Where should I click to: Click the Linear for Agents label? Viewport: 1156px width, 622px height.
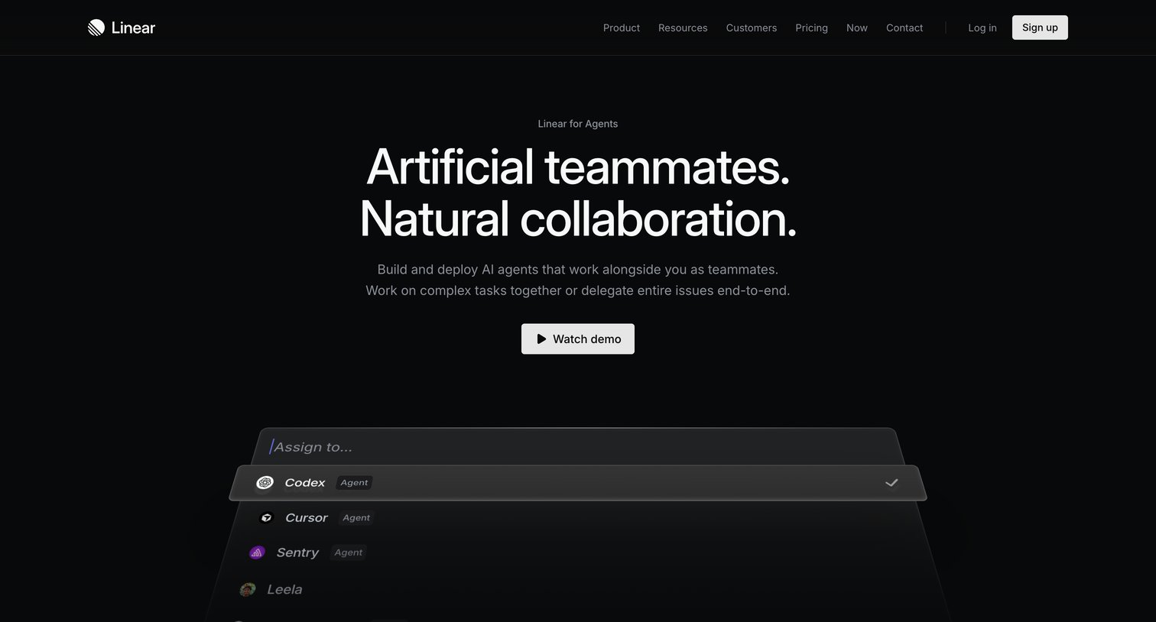578,124
